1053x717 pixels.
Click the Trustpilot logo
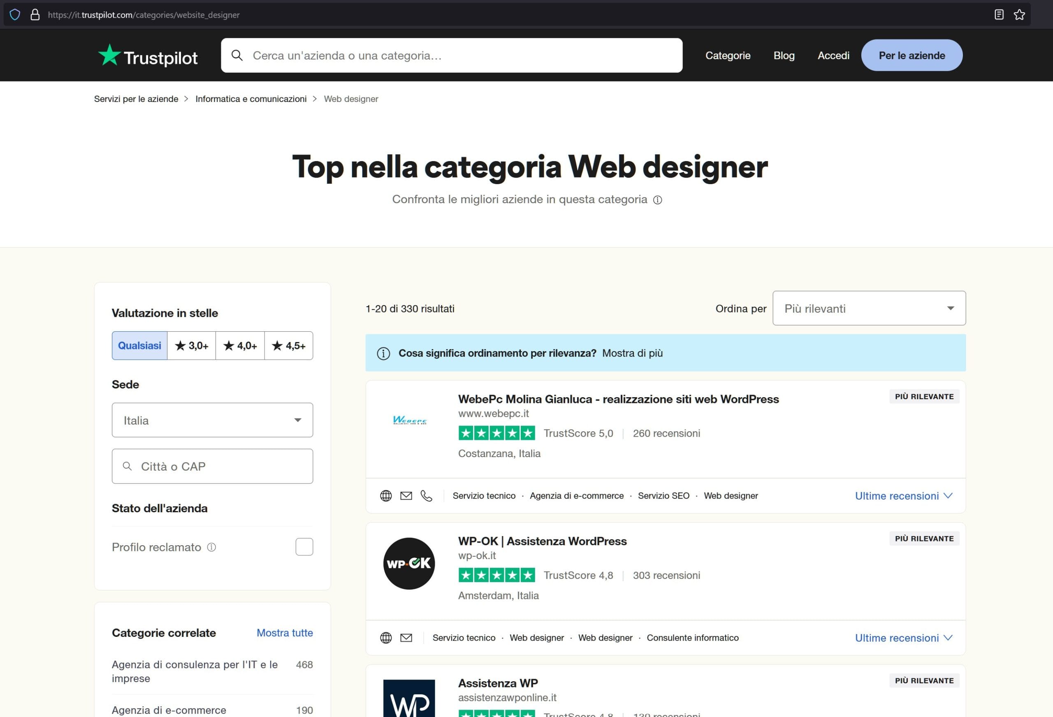(148, 56)
